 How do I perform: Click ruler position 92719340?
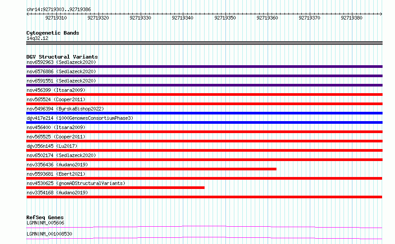pos(183,18)
